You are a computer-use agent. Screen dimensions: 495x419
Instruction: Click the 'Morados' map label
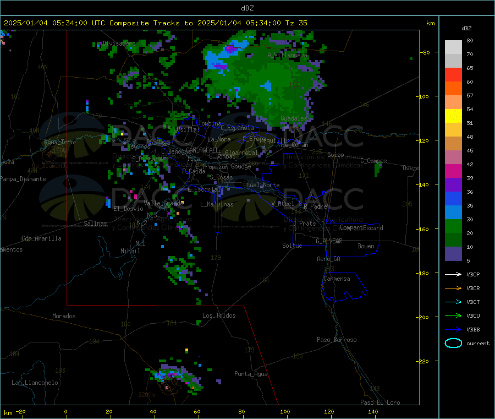(64, 316)
